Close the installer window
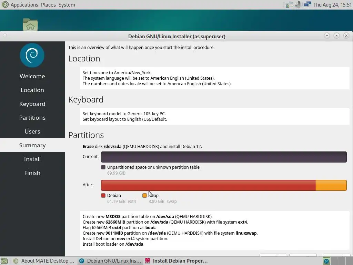 (x=346, y=36)
